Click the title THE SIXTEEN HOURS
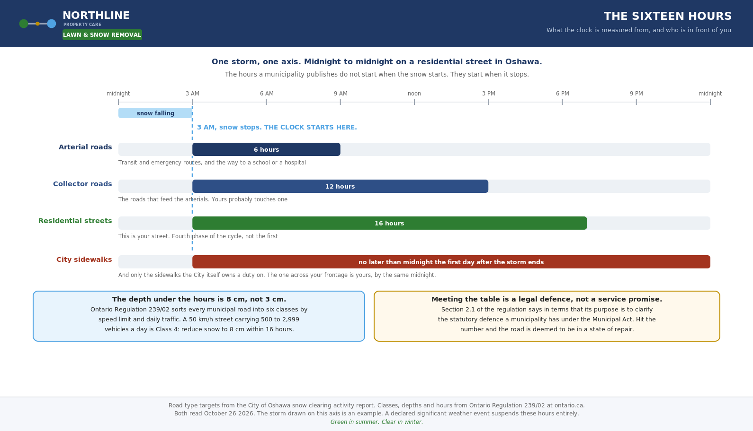 click(x=668, y=17)
